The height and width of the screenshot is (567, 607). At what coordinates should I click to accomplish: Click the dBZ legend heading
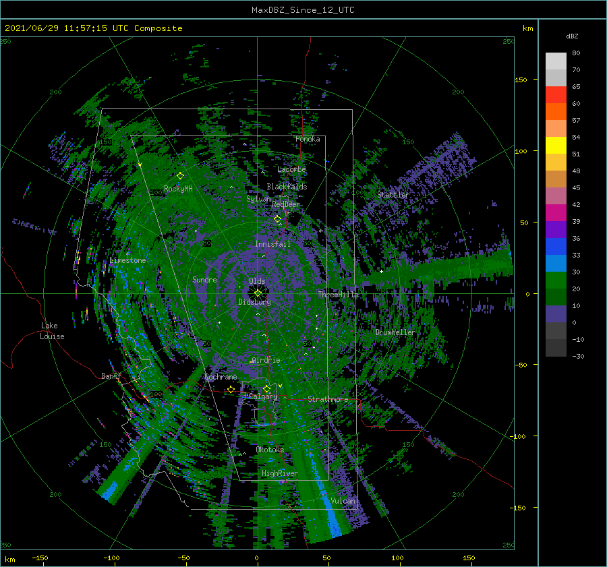(572, 36)
